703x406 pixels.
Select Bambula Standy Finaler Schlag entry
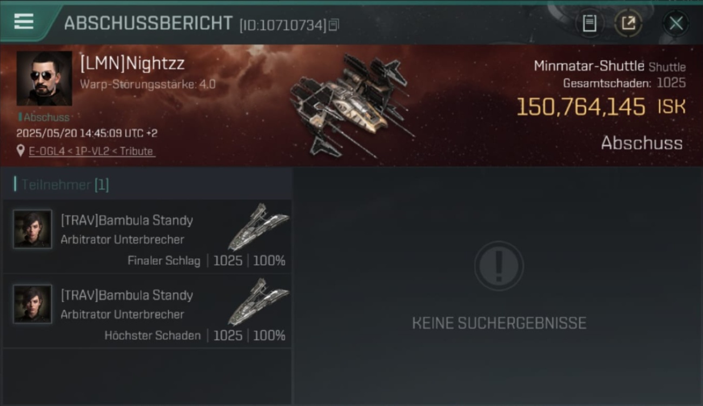point(147,237)
